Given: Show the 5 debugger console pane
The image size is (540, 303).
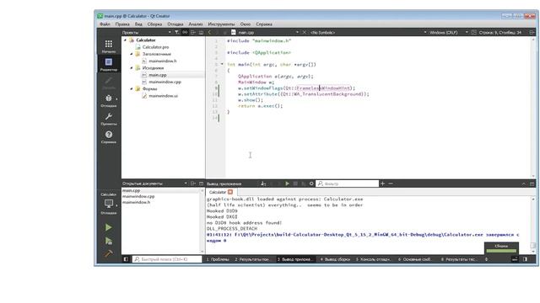Looking at the screenshot, I should click(x=373, y=259).
